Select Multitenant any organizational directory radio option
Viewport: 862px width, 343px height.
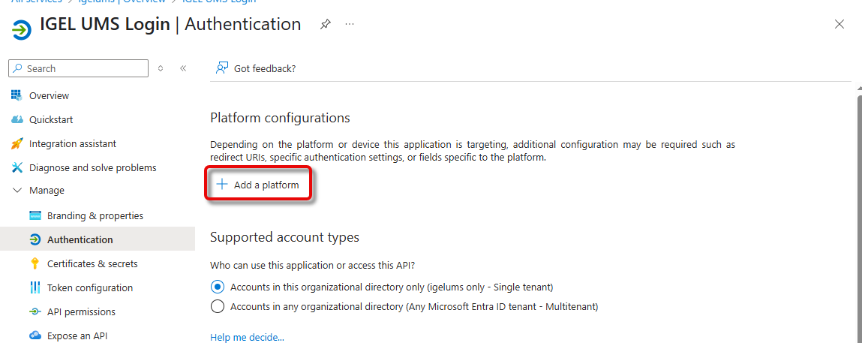218,306
